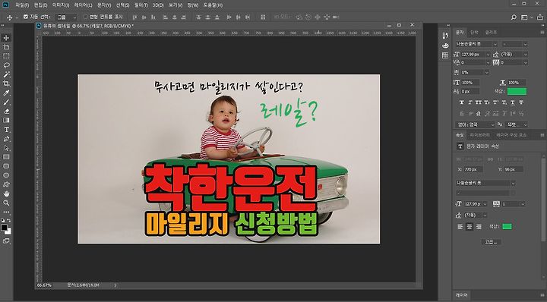Select the Pen tool
The image size is (547, 302).
[x=6, y=139]
